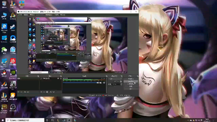Open the Edit menu in OBS
Screen dimensions: 217x122
[26, 15]
